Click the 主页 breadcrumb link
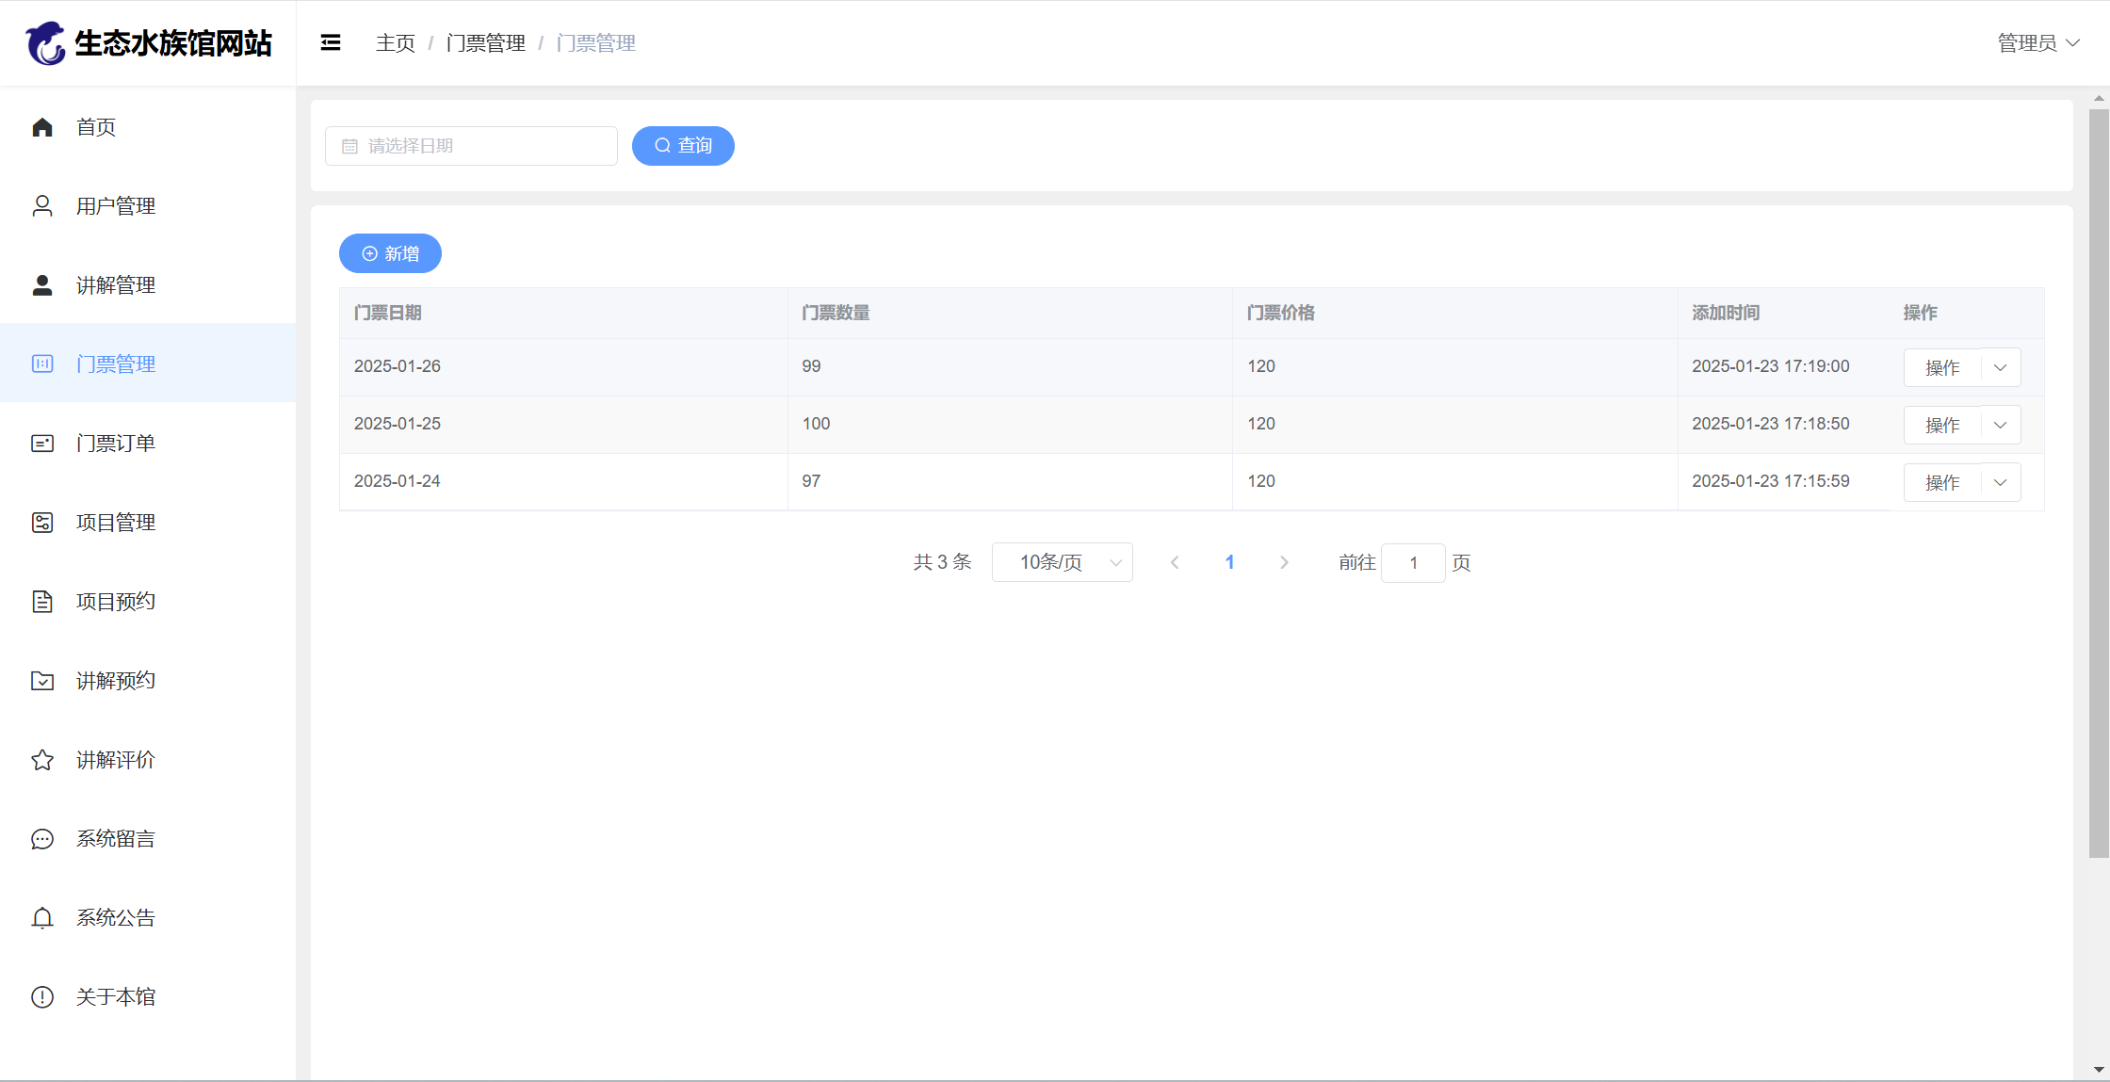The image size is (2110, 1082). click(x=395, y=43)
